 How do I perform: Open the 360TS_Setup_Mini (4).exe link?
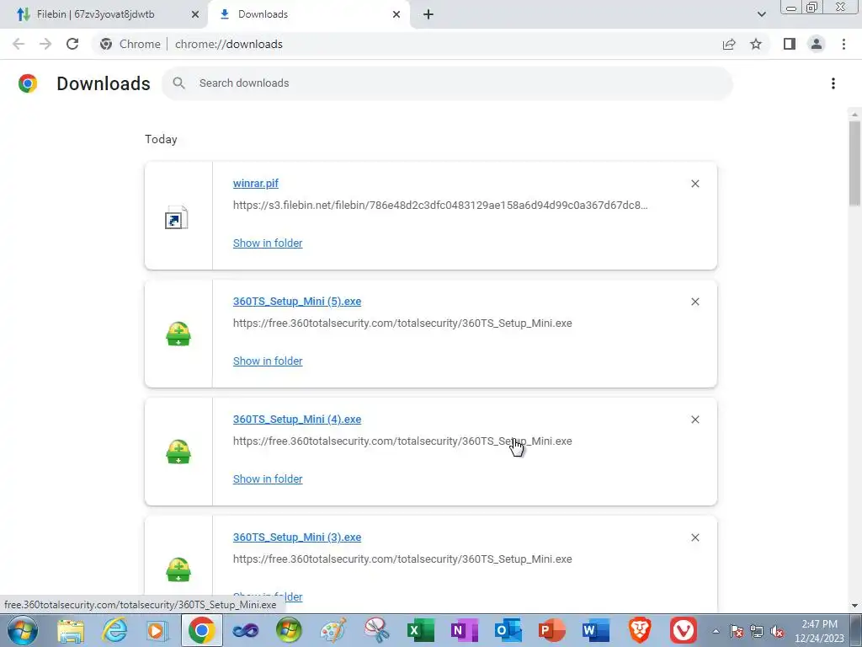297,419
